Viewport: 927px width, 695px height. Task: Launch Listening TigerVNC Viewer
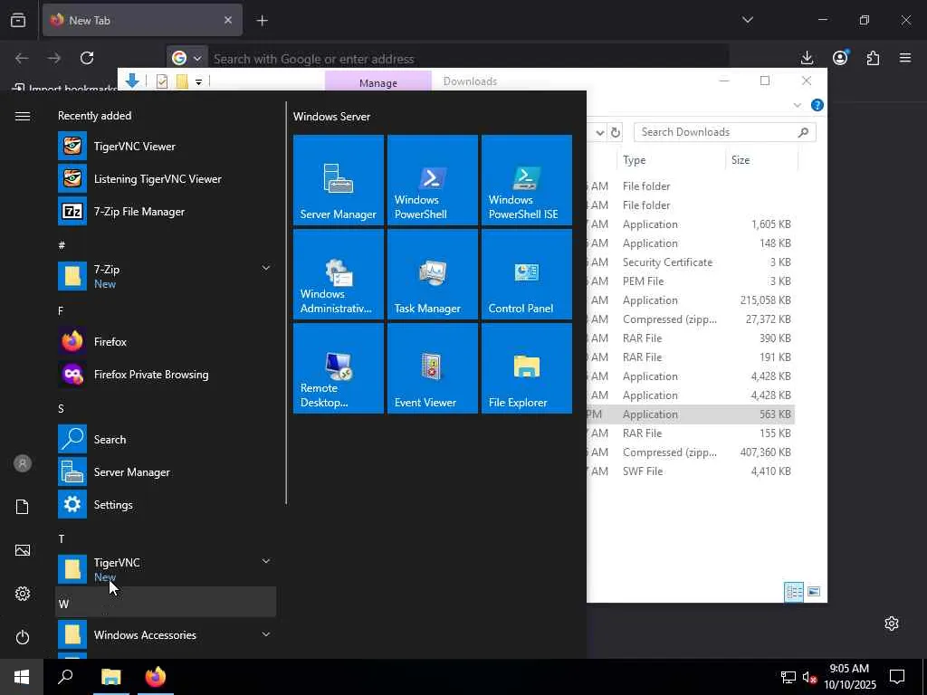pyautogui.click(x=166, y=178)
